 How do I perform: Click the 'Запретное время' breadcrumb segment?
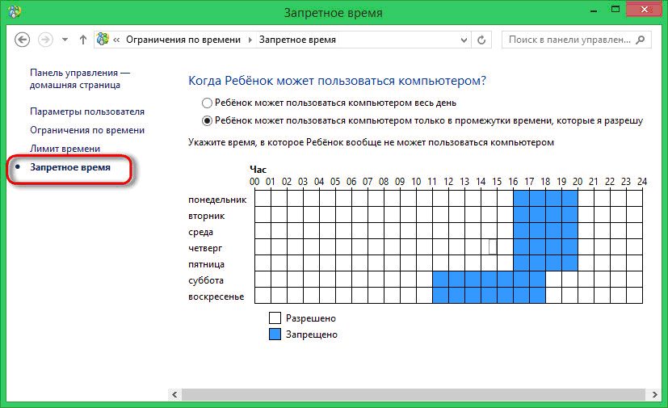coord(297,40)
